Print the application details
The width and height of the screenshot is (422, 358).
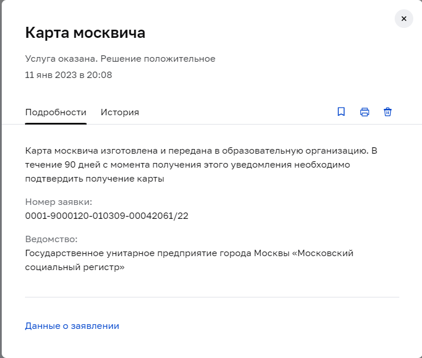point(364,112)
